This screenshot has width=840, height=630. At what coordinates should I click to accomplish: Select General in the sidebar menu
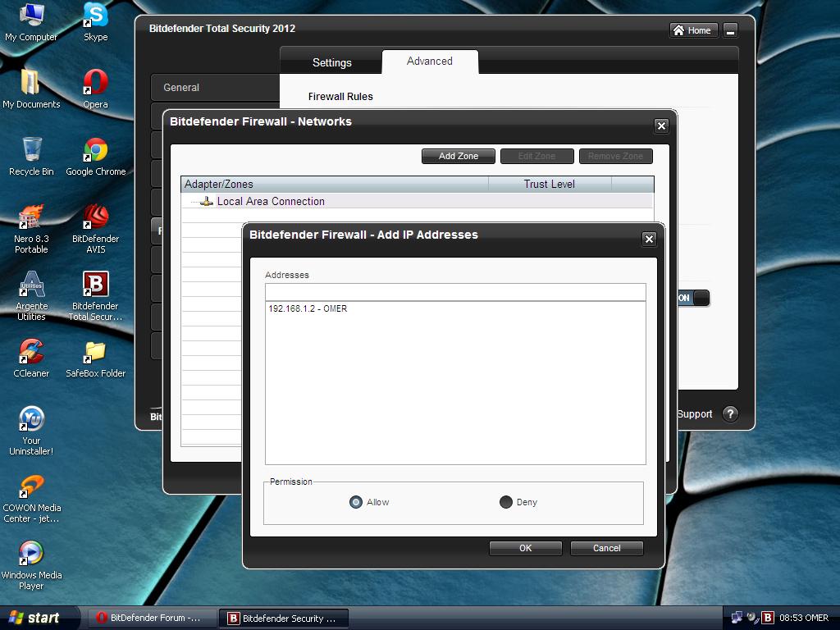click(x=216, y=87)
